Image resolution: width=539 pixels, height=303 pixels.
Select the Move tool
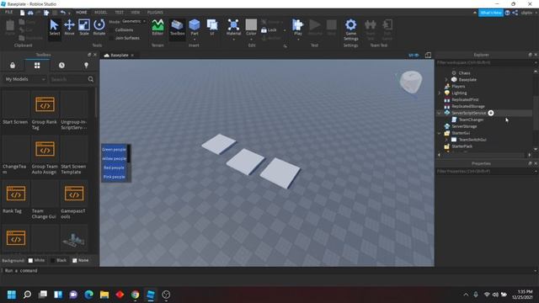coord(69,27)
